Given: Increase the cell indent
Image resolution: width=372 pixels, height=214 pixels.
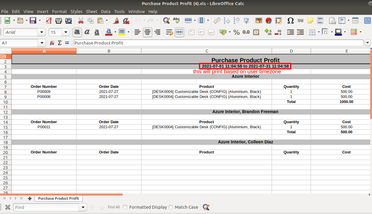Looking at the screenshot, I should tap(290, 32).
